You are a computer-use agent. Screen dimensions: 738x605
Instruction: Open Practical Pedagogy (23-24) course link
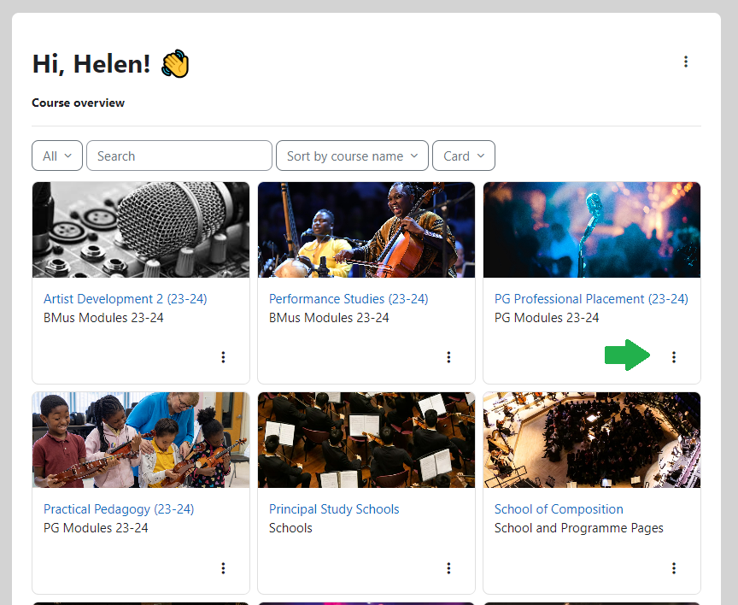click(x=119, y=509)
